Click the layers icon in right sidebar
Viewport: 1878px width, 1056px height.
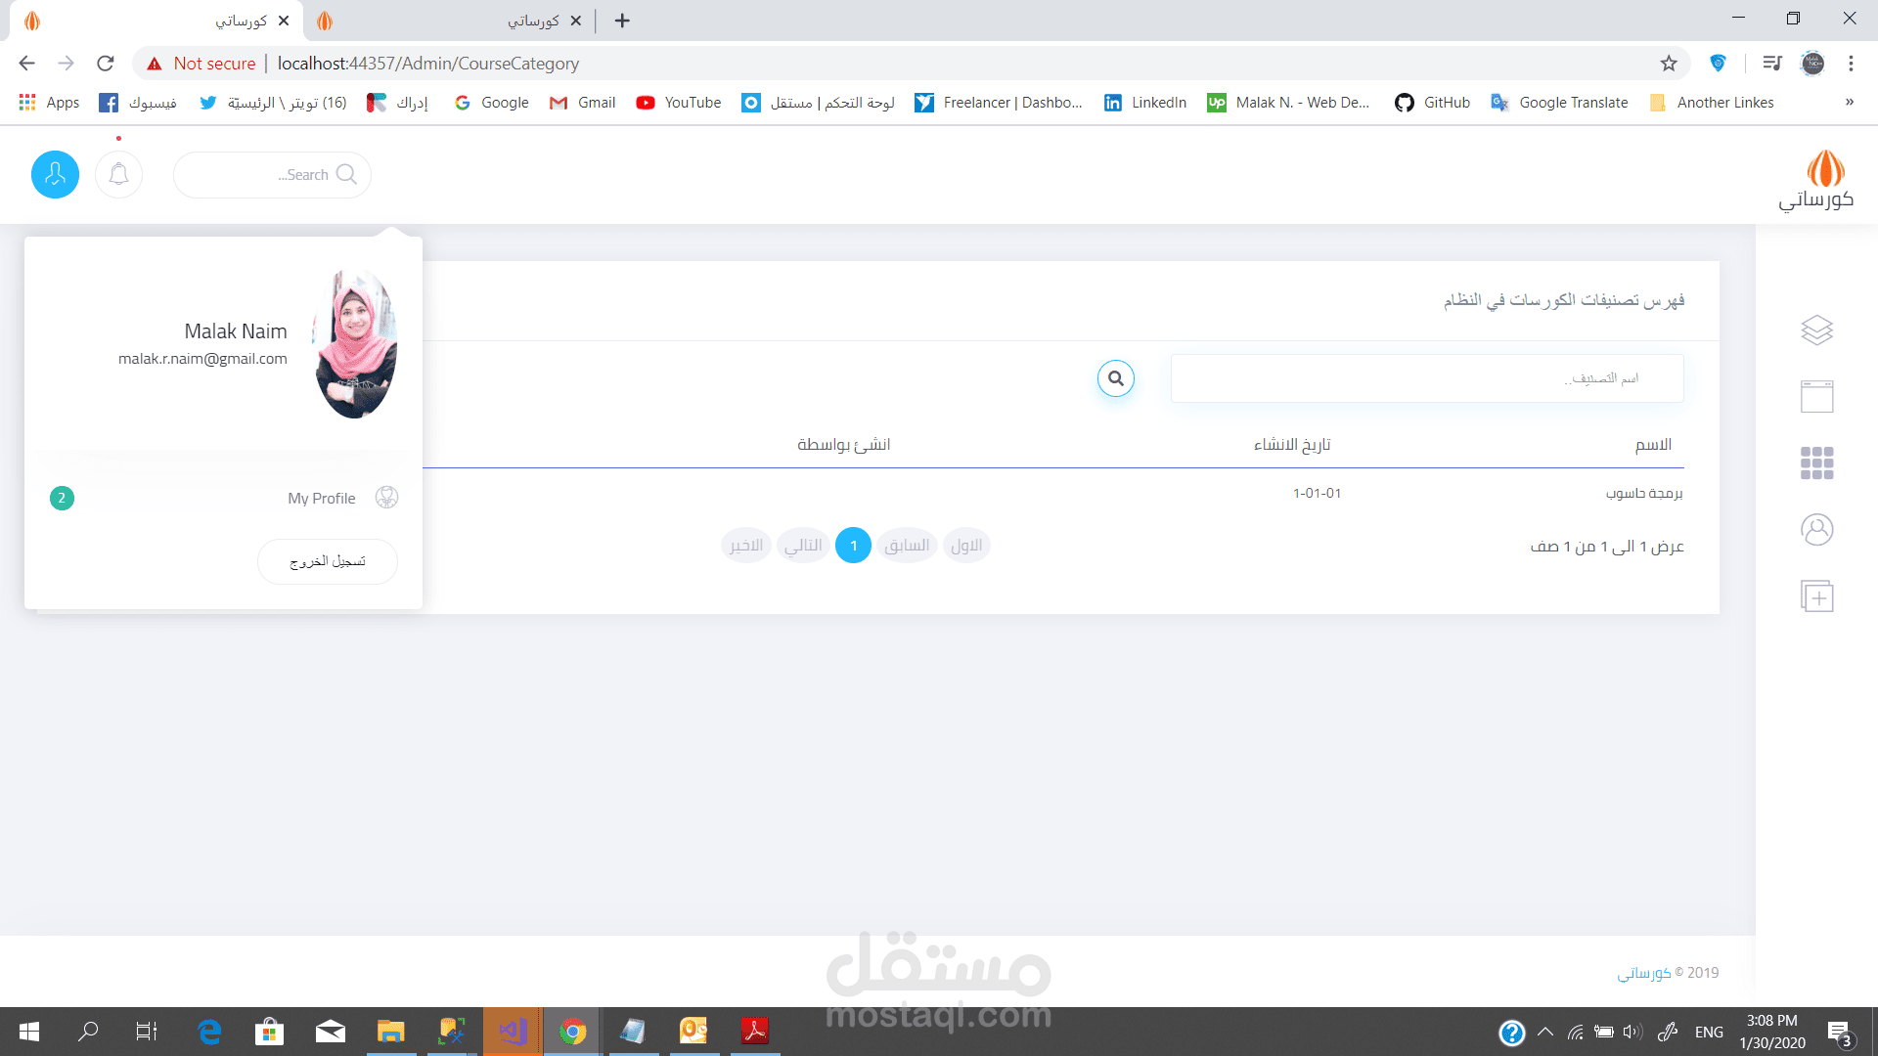pos(1816,330)
